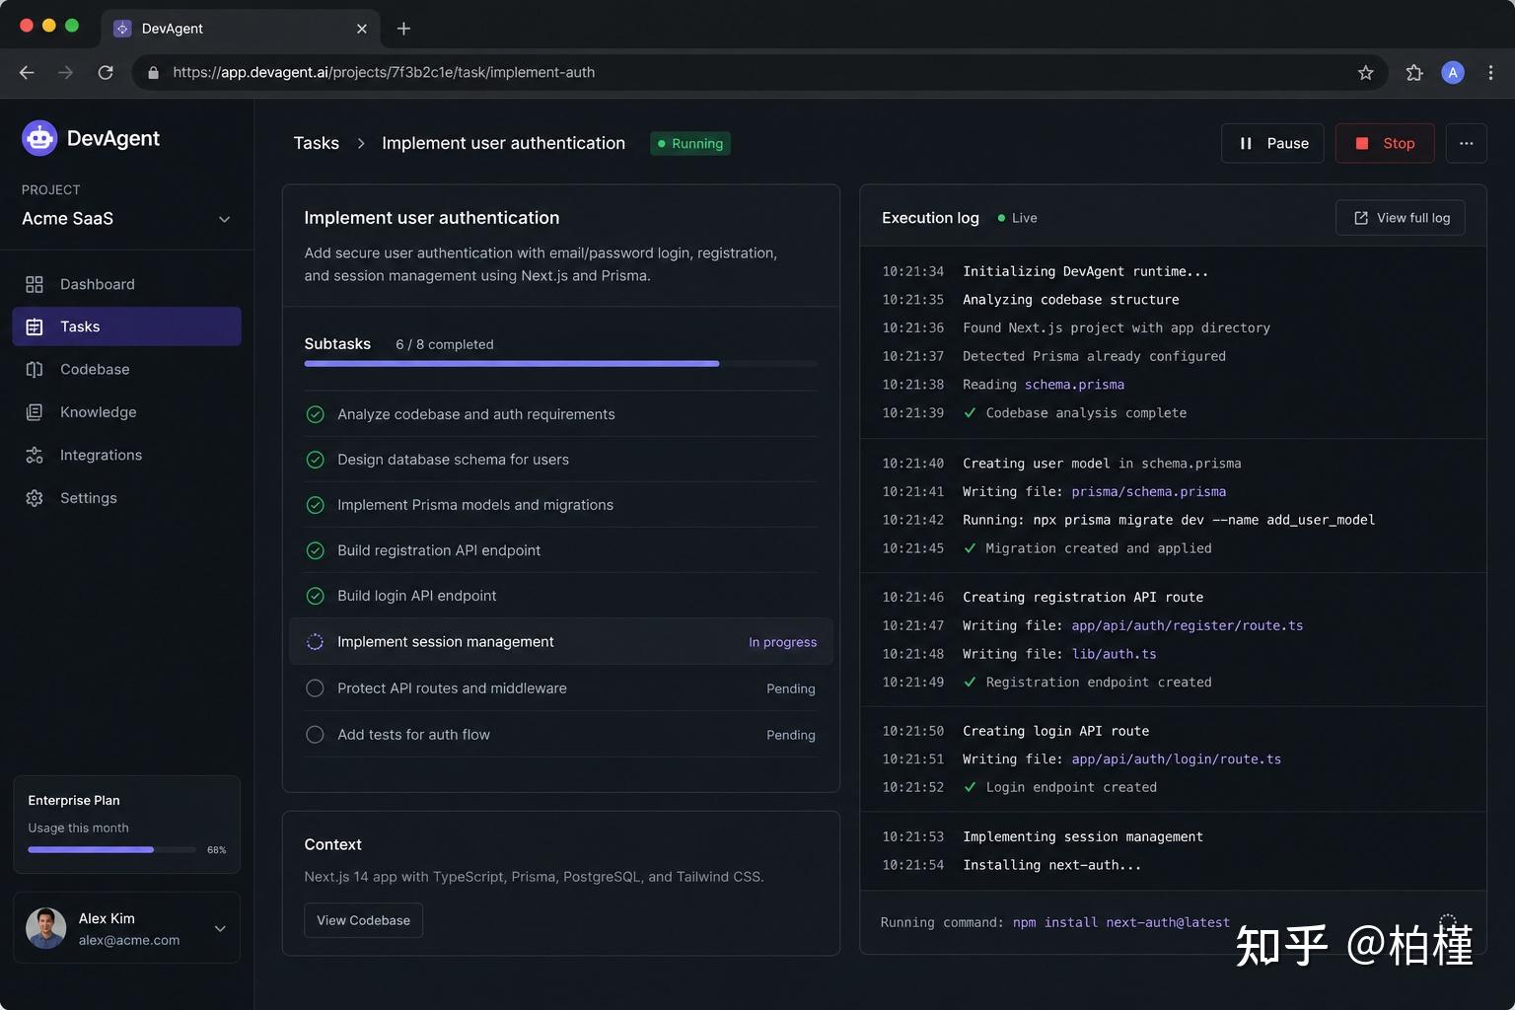Click the checkmark for Design database schema
Screen dimensions: 1515x1010
pos(315,460)
